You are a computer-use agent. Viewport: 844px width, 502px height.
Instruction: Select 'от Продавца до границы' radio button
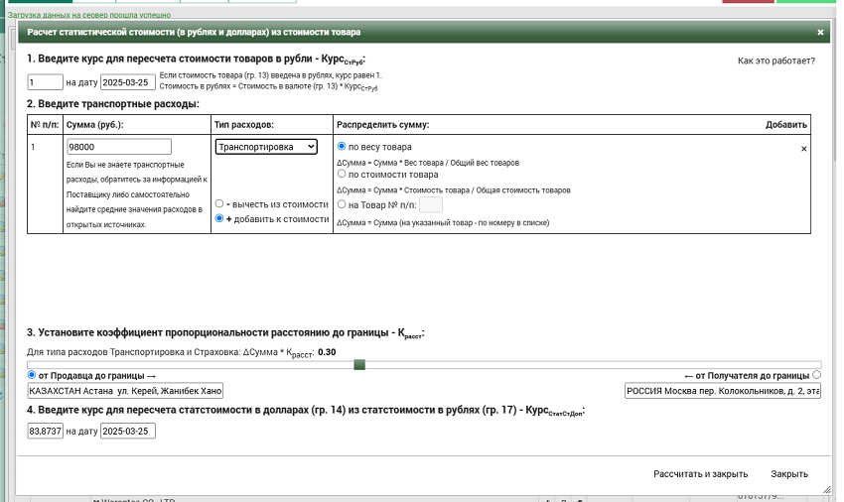point(31,374)
